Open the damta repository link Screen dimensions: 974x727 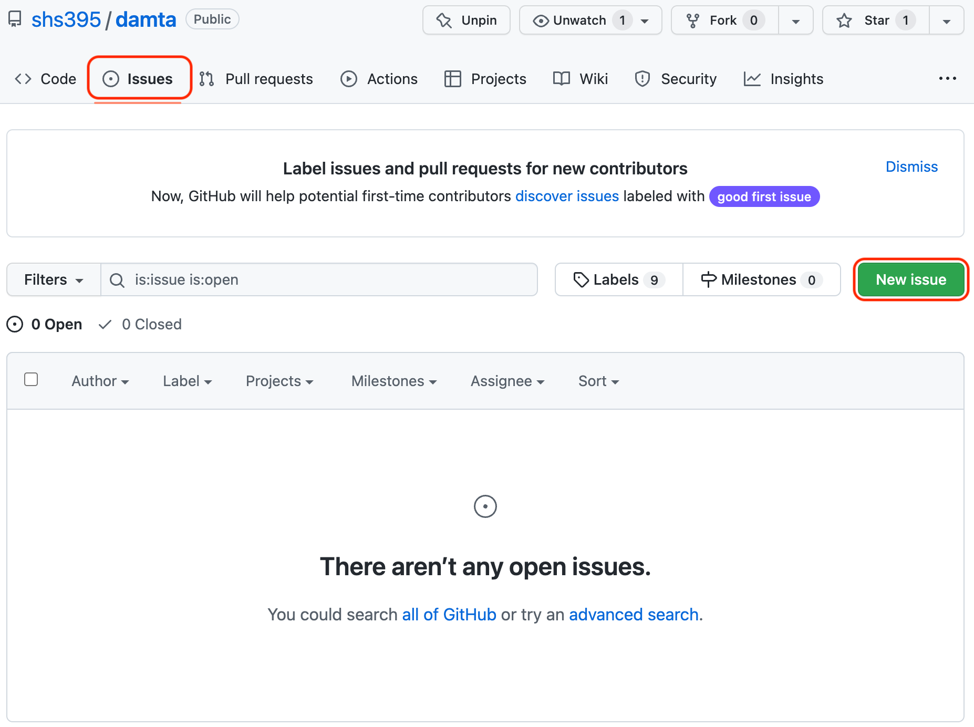click(146, 19)
